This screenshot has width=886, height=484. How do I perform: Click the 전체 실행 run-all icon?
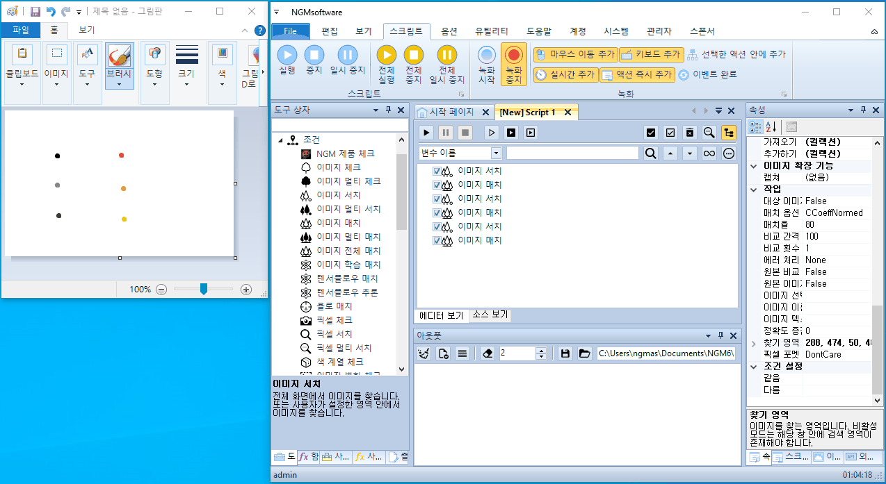[387, 55]
